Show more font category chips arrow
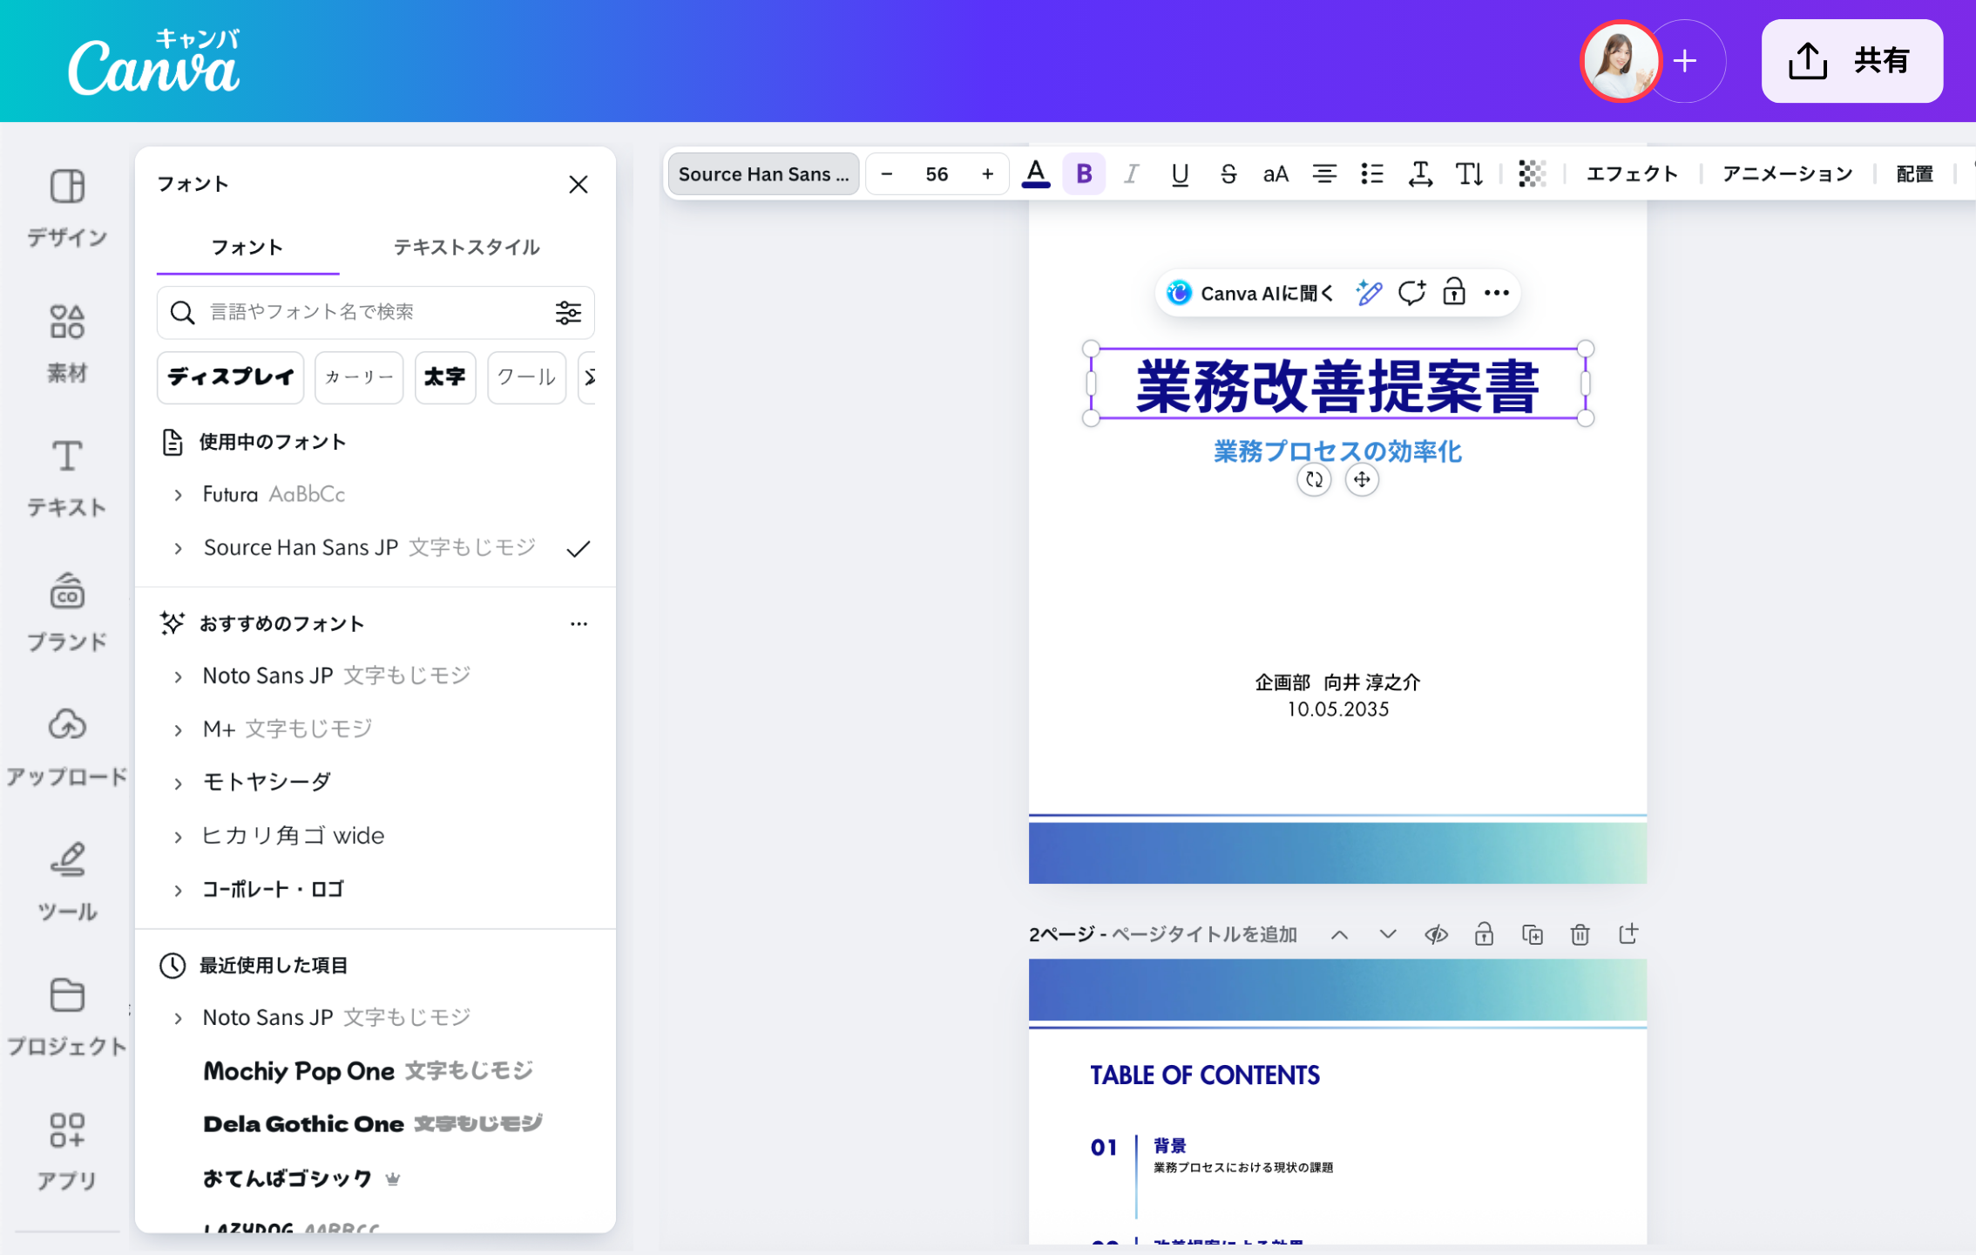 coord(589,377)
